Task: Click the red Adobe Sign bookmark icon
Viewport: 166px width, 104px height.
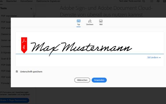Action: click(x=24, y=45)
